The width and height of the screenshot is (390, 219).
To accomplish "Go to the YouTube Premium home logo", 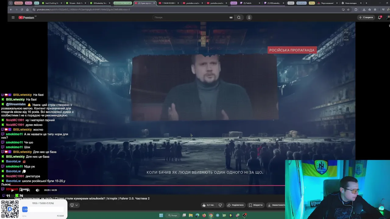I will pyautogui.click(x=27, y=17).
